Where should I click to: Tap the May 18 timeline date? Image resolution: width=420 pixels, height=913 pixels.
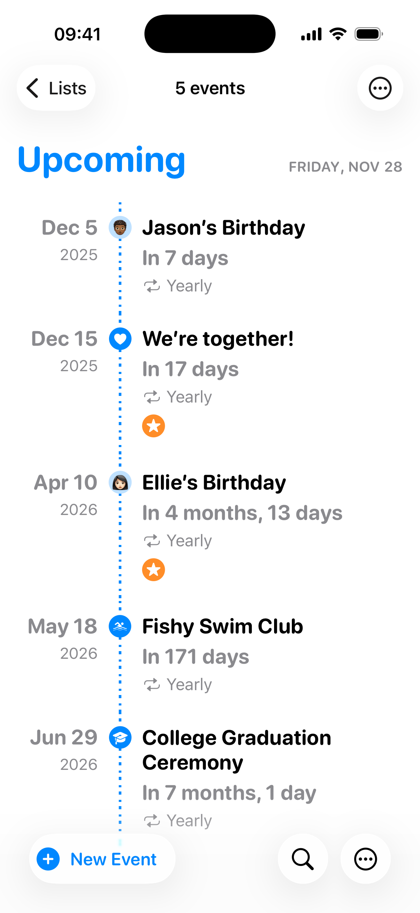63,626
